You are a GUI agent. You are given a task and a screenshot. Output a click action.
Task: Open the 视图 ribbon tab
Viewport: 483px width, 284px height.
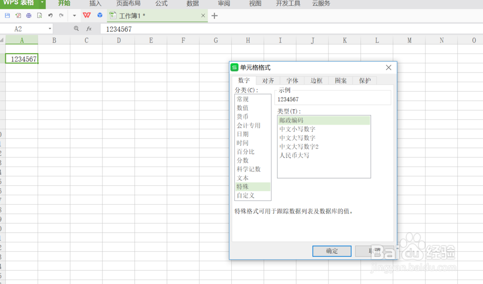[255, 3]
